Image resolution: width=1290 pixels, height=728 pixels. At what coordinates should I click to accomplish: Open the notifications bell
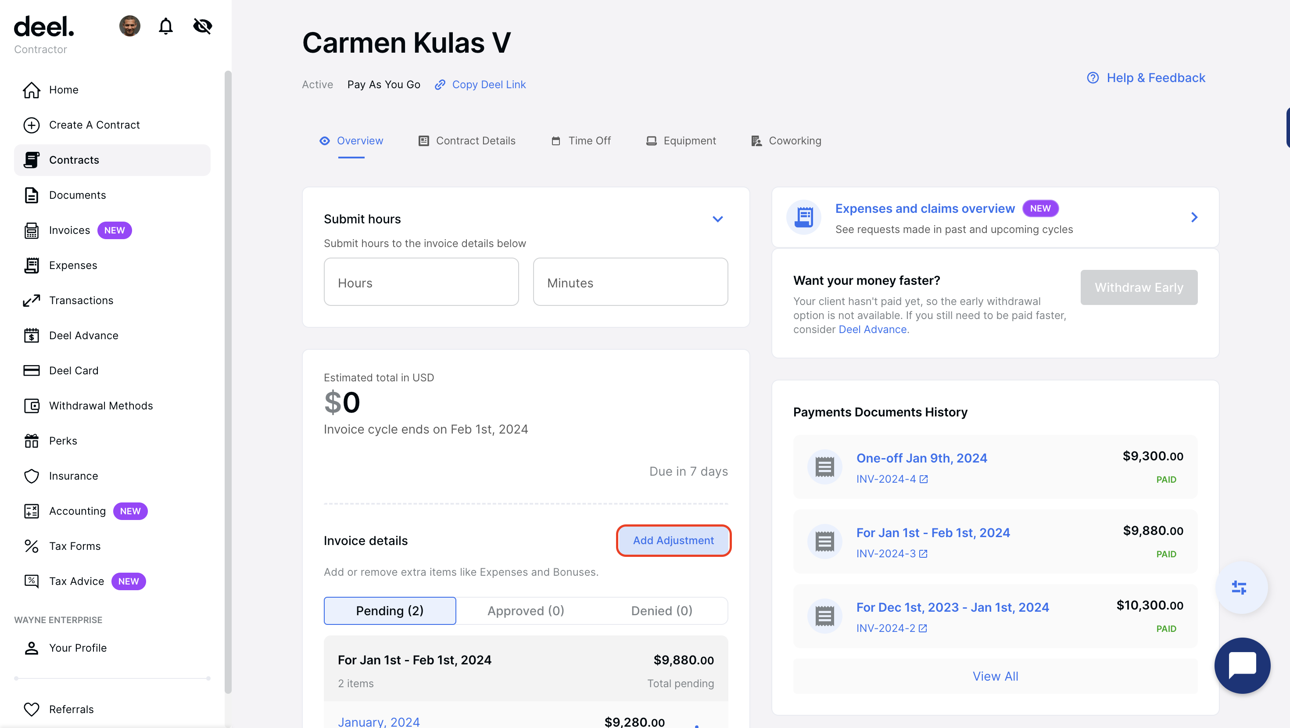[x=165, y=26]
